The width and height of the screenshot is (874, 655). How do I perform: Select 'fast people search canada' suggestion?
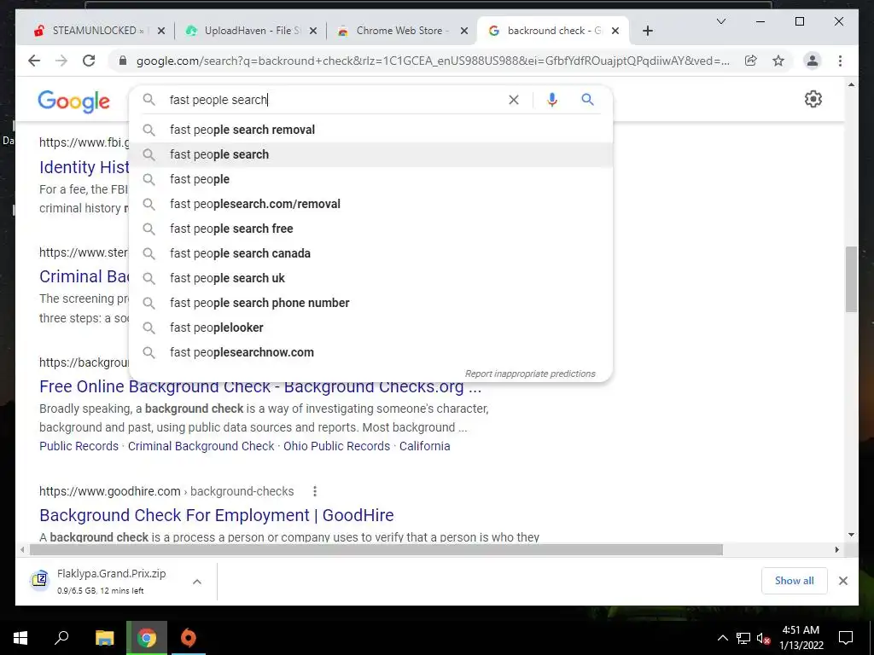click(x=370, y=253)
